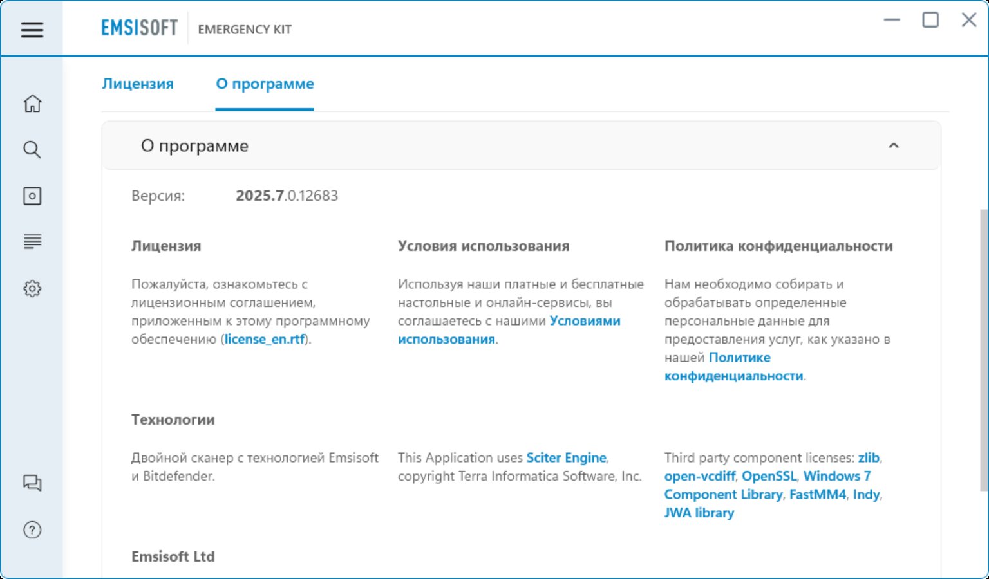Switch to the Лицензия tab
The image size is (989, 579).
pos(138,84)
